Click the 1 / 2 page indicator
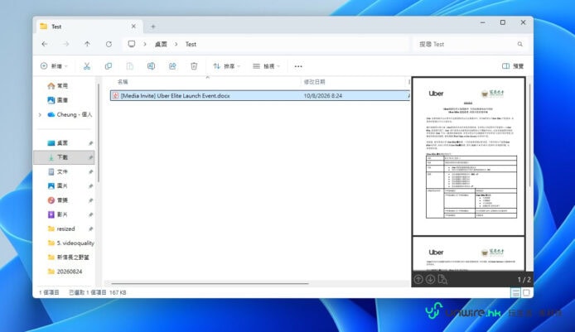 [x=524, y=280]
